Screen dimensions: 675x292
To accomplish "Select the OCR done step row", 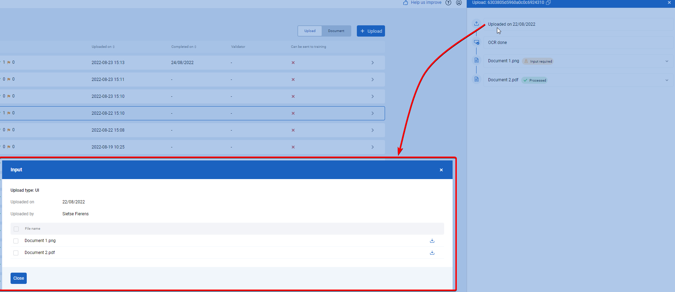I will (x=579, y=43).
